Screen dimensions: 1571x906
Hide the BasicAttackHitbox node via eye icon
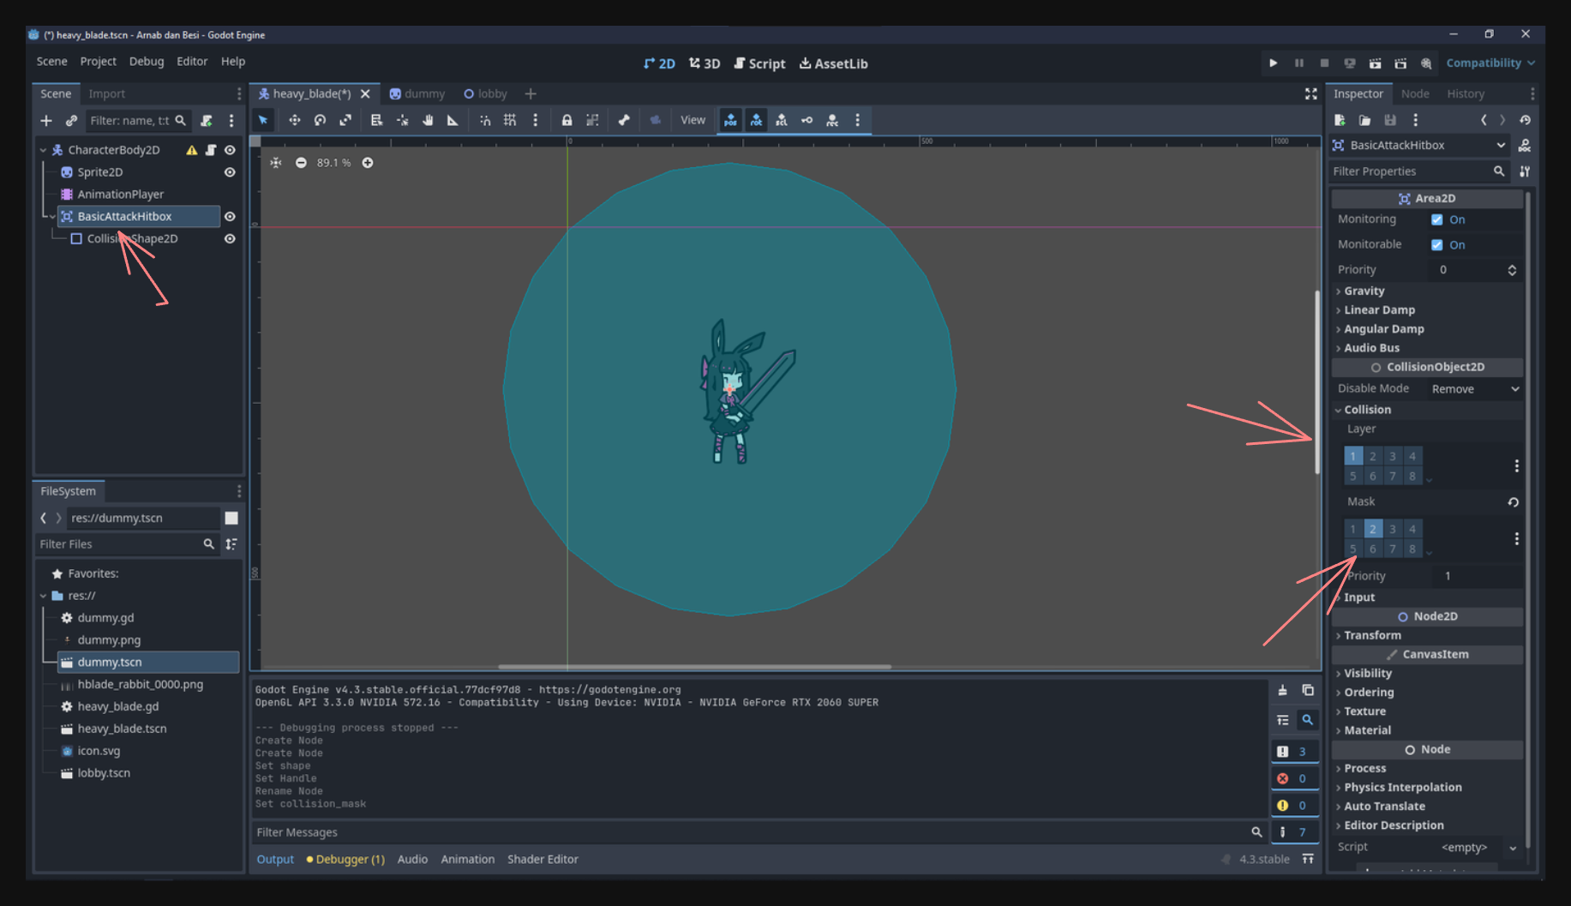point(230,217)
